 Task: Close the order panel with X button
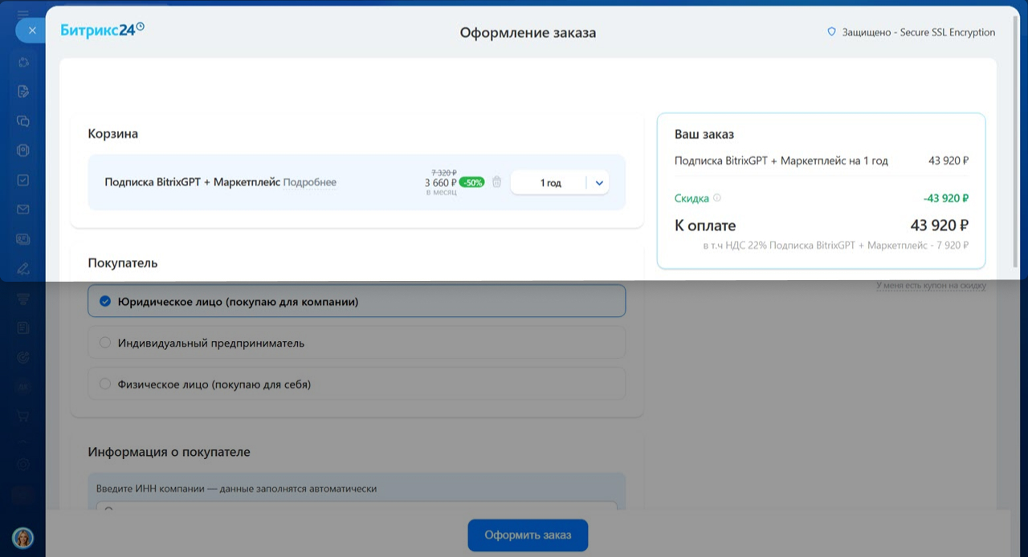32,30
